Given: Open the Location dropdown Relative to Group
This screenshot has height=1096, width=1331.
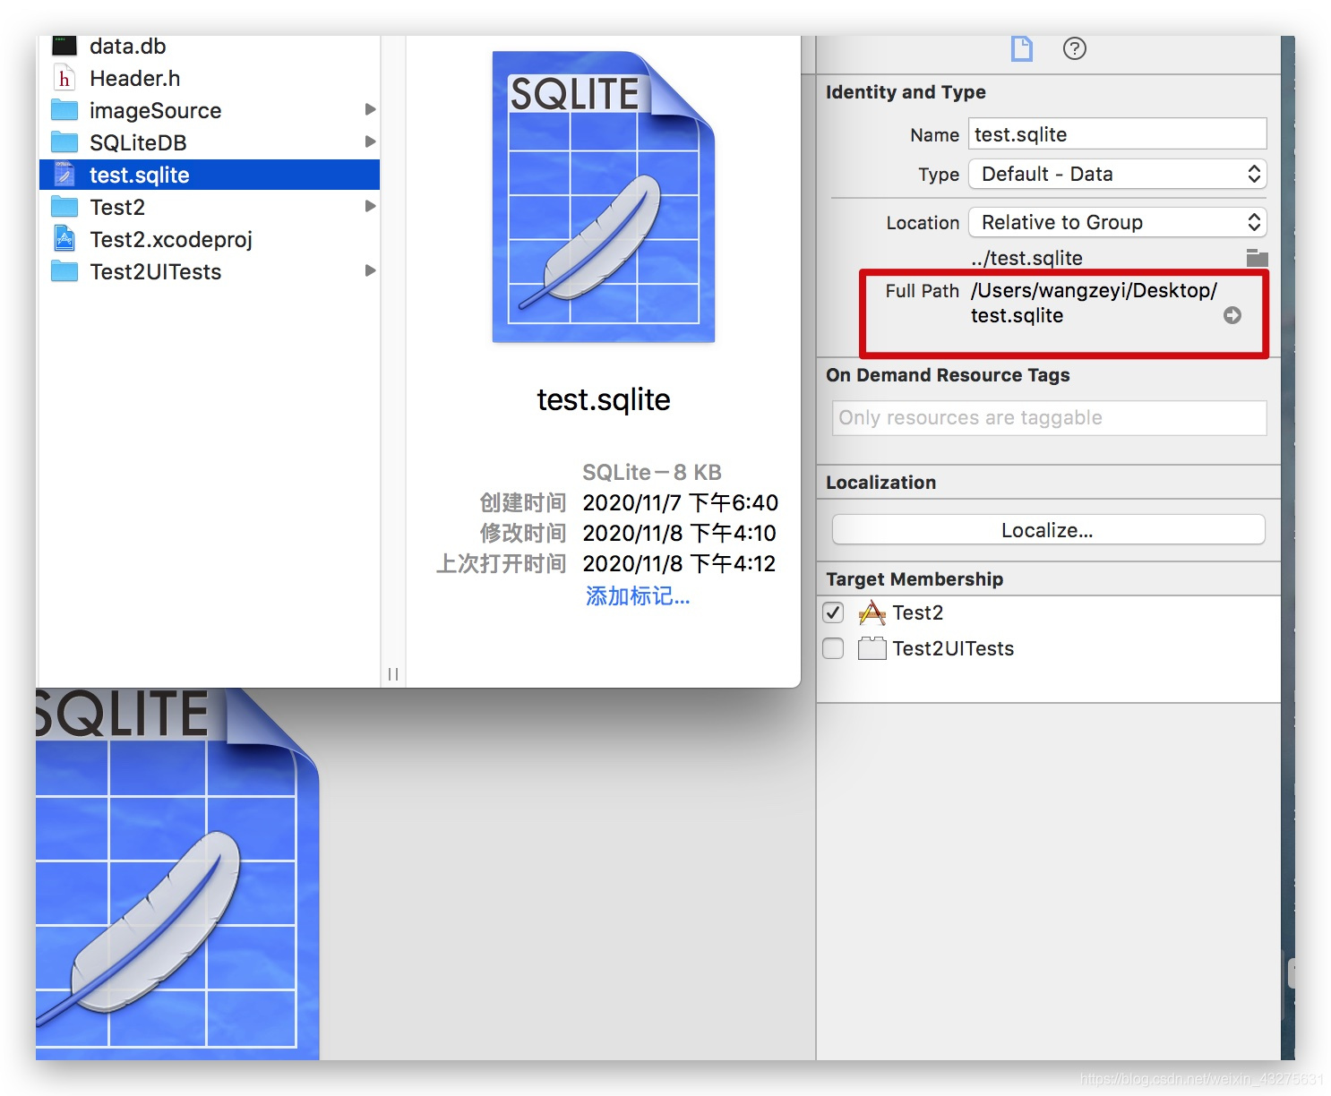Looking at the screenshot, I should coord(1118,222).
